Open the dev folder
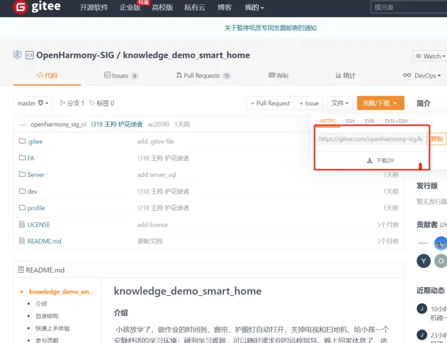Image resolution: width=447 pixels, height=343 pixels. click(32, 191)
